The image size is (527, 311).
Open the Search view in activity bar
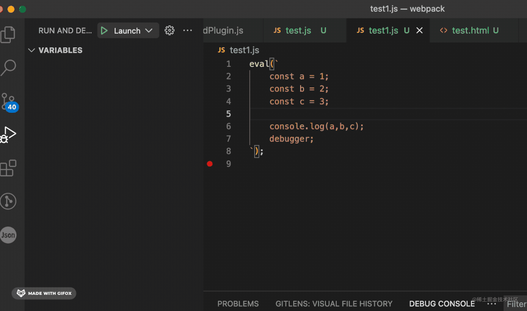(8, 67)
